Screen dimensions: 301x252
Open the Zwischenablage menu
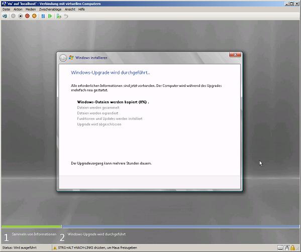[50, 10]
